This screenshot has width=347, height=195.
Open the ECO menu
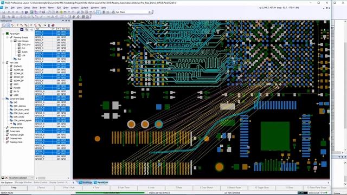click(59, 8)
